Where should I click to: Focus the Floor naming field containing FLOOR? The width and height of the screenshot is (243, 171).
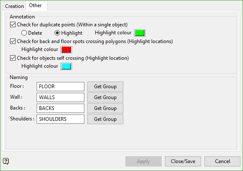coord(60,87)
